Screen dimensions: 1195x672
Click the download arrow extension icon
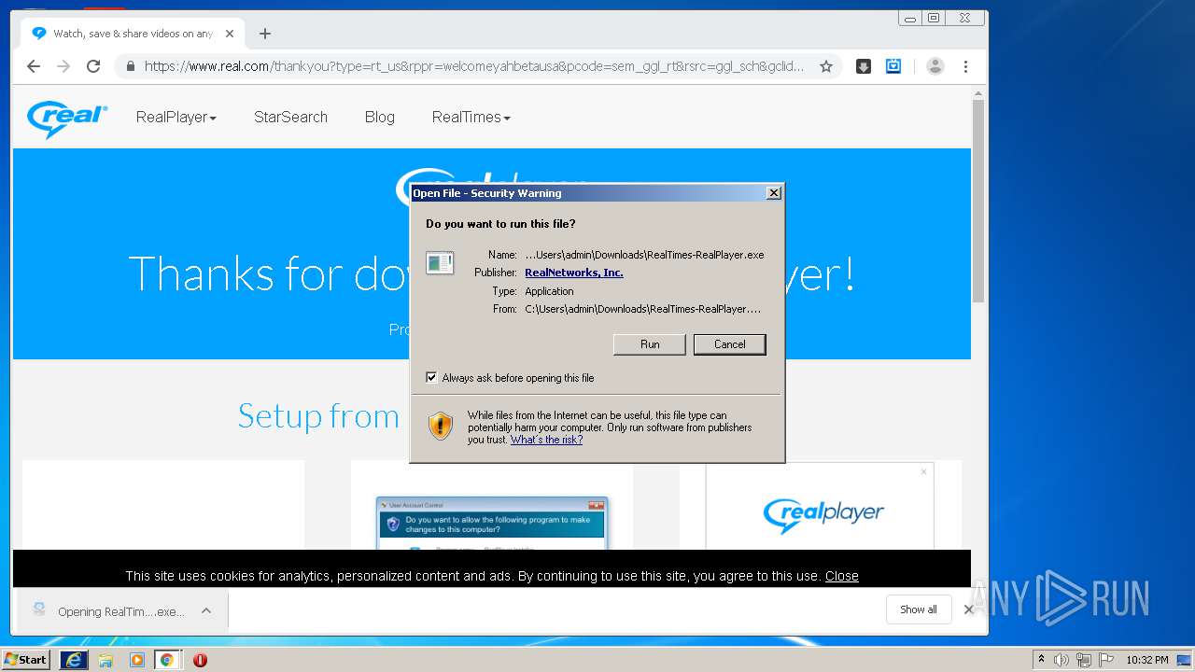(x=864, y=66)
